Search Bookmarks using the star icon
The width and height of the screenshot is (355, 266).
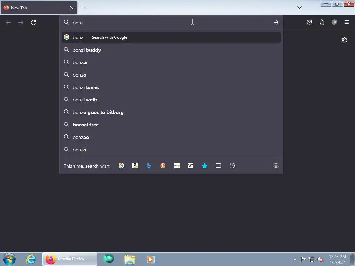205,166
